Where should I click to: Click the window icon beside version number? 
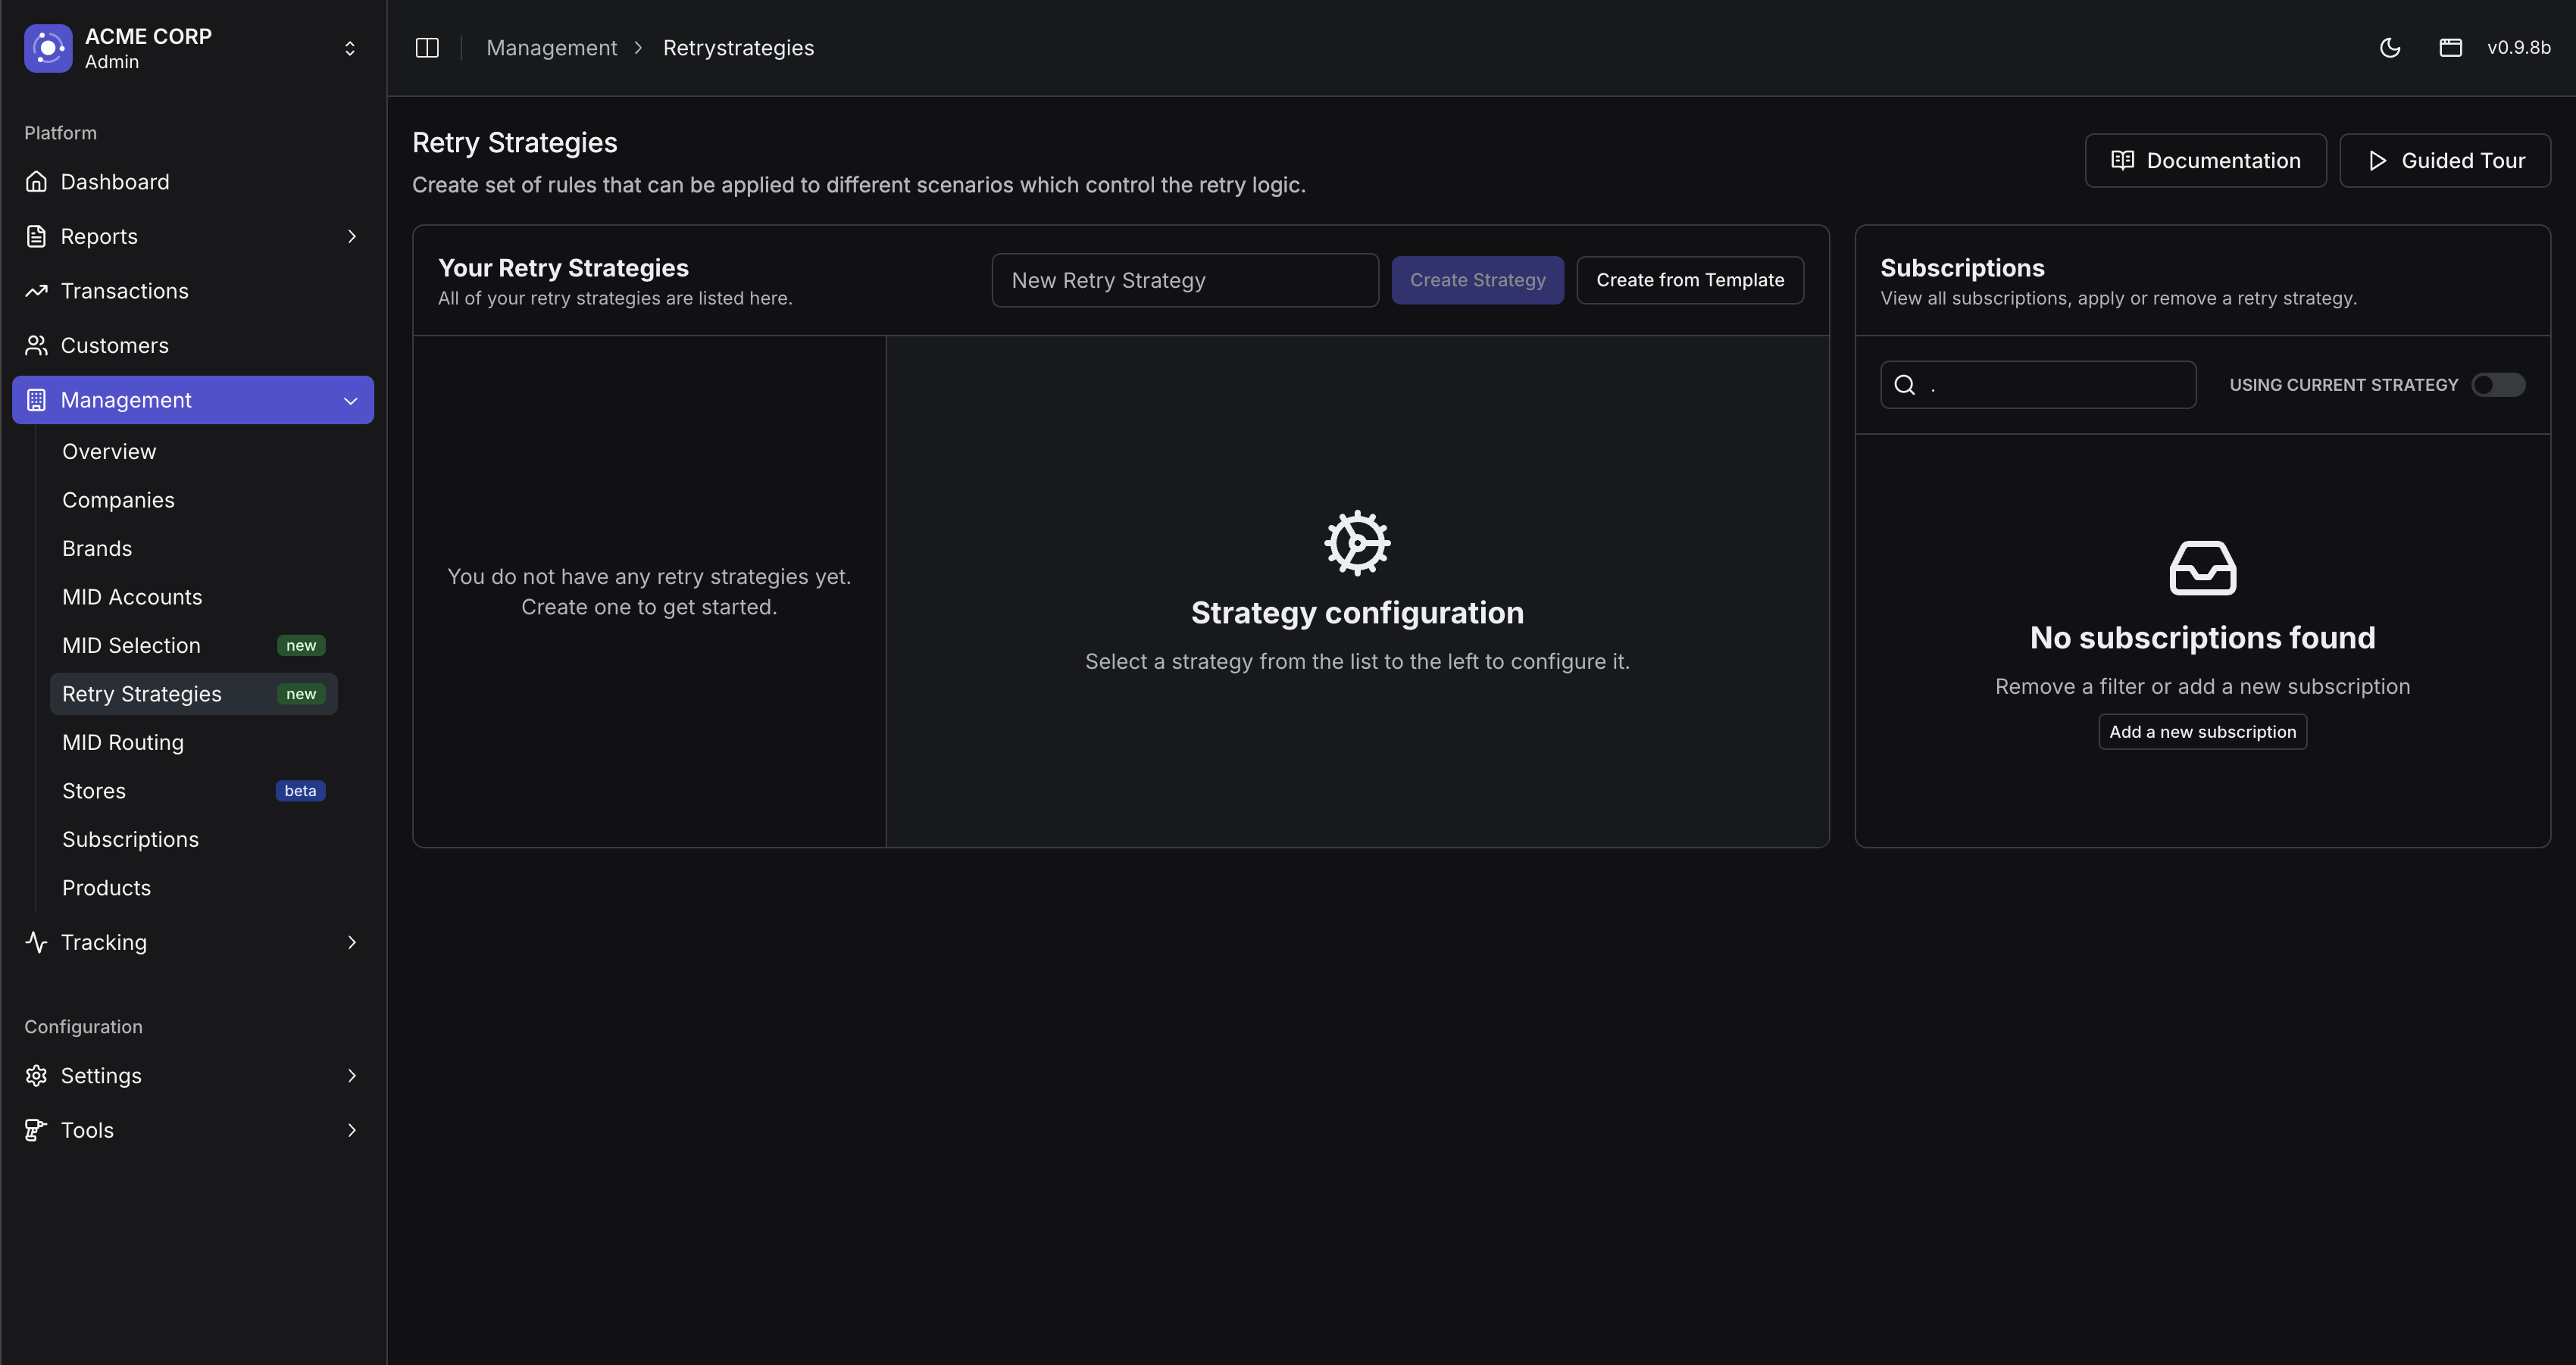2450,48
